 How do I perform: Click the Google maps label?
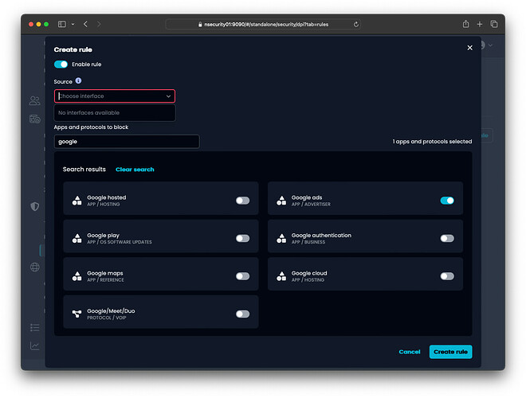(x=104, y=273)
